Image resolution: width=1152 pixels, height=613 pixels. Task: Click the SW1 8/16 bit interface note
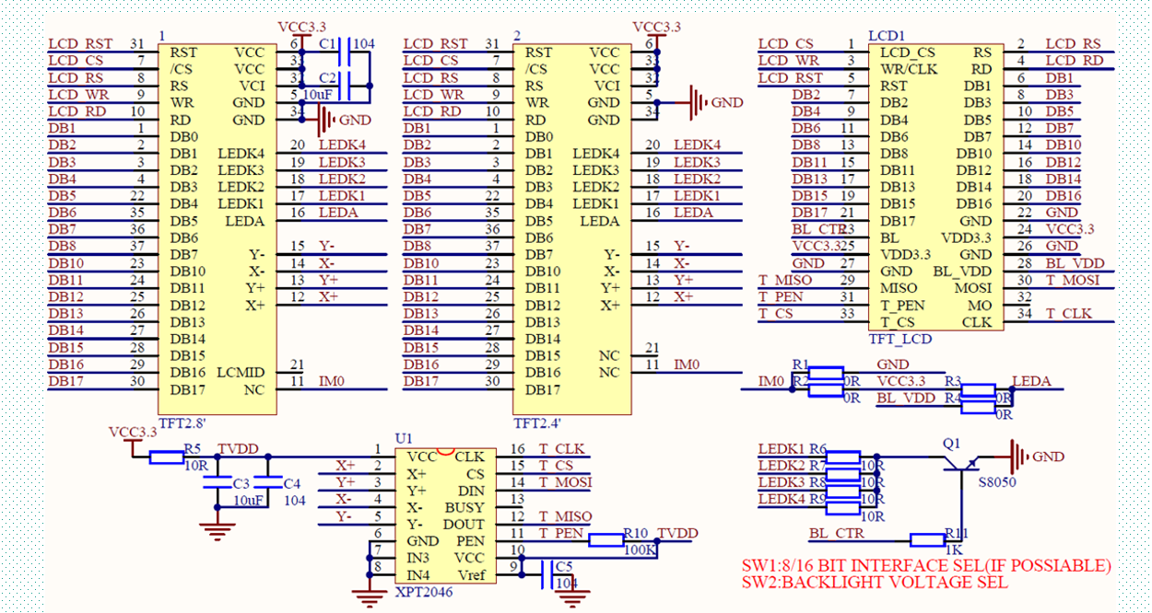926,565
